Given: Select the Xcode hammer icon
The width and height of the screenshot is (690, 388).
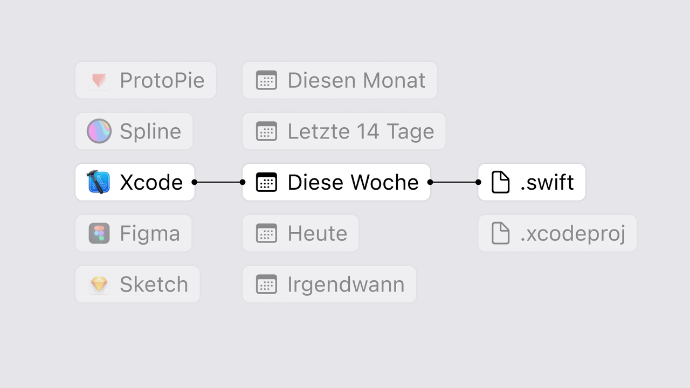Looking at the screenshot, I should pyautogui.click(x=99, y=182).
